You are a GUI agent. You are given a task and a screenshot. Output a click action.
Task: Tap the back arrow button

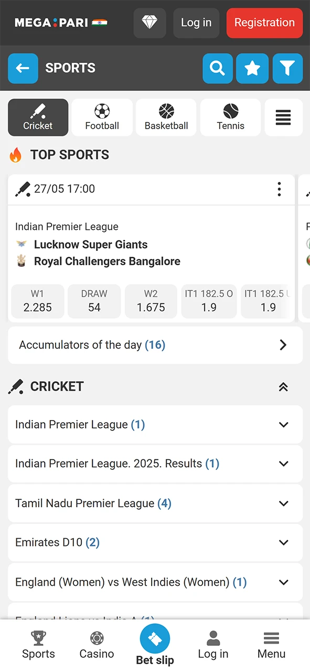click(x=23, y=68)
